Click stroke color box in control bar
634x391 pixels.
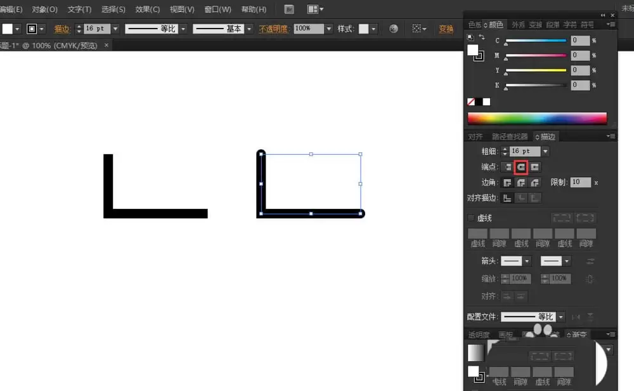[x=32, y=29]
